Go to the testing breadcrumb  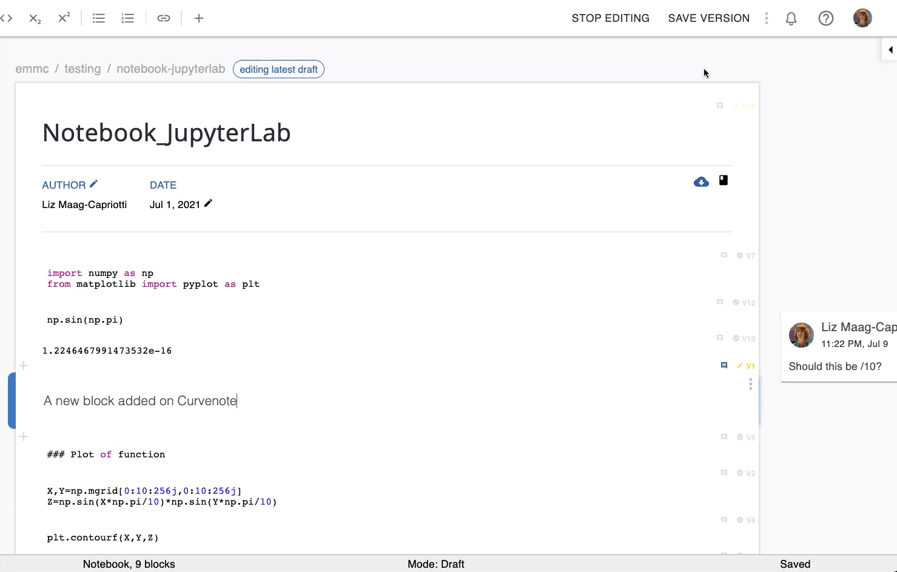pyautogui.click(x=82, y=69)
